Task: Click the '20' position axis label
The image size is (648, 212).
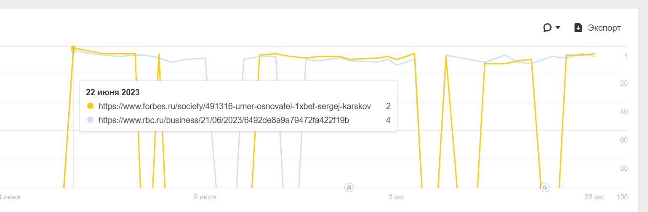Action: coord(624,83)
